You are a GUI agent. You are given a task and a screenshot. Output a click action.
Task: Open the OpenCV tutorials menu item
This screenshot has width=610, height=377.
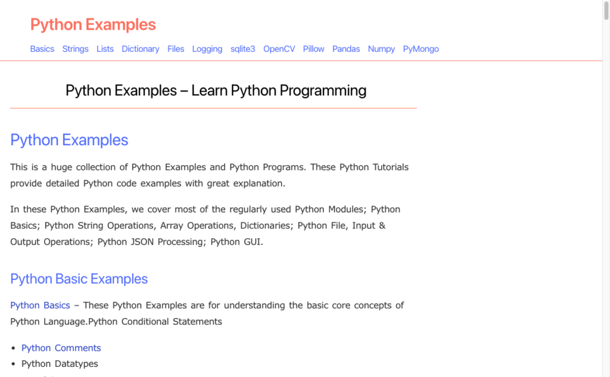[x=279, y=49]
